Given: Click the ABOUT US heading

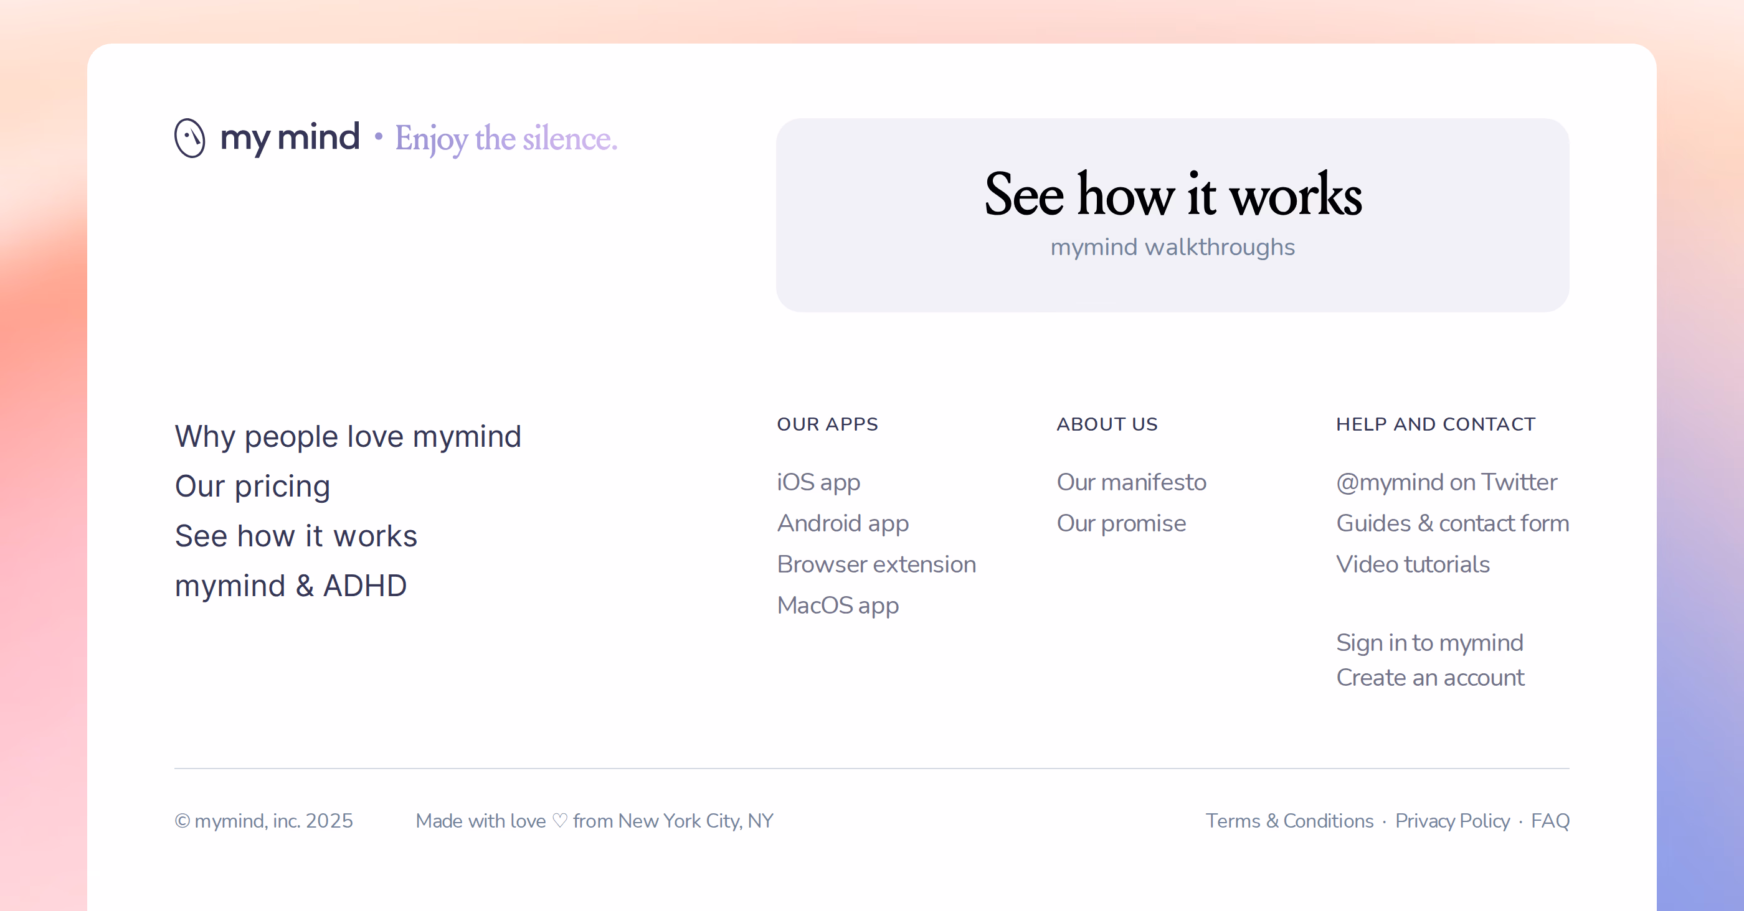Looking at the screenshot, I should (1107, 424).
